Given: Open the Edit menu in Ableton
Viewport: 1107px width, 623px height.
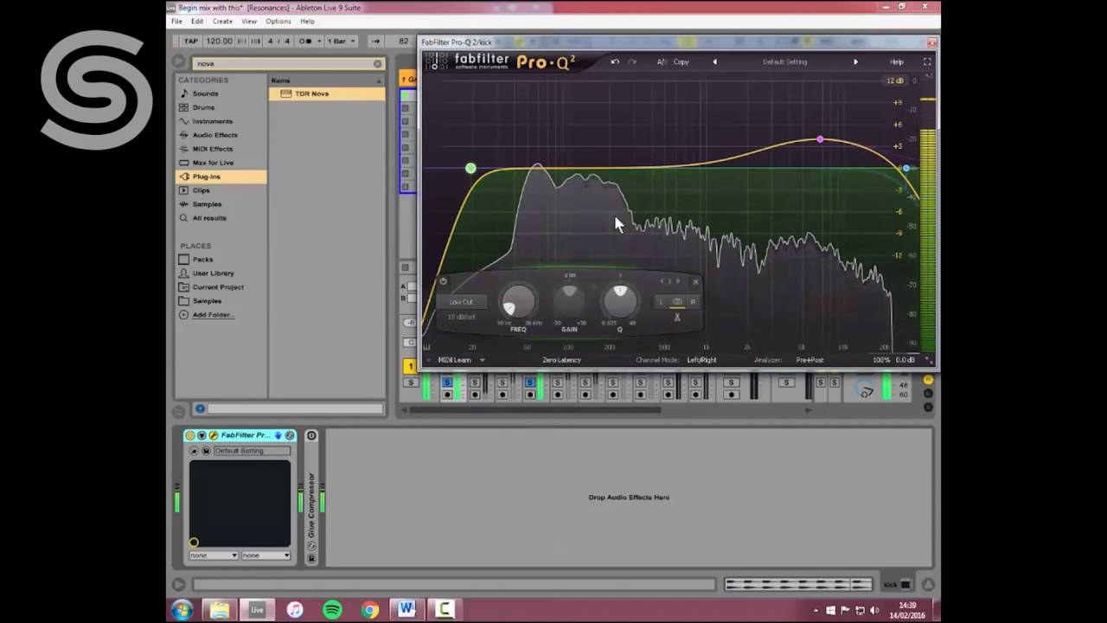Looking at the screenshot, I should (x=197, y=21).
